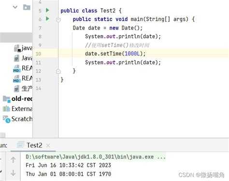Close the Test2 run tab
229x181 pixels.
pos(48,145)
